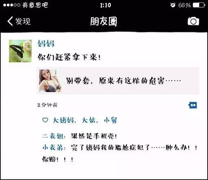Tap the 朋友圈 title bar
Screen dimensions: 208x180
point(104,21)
